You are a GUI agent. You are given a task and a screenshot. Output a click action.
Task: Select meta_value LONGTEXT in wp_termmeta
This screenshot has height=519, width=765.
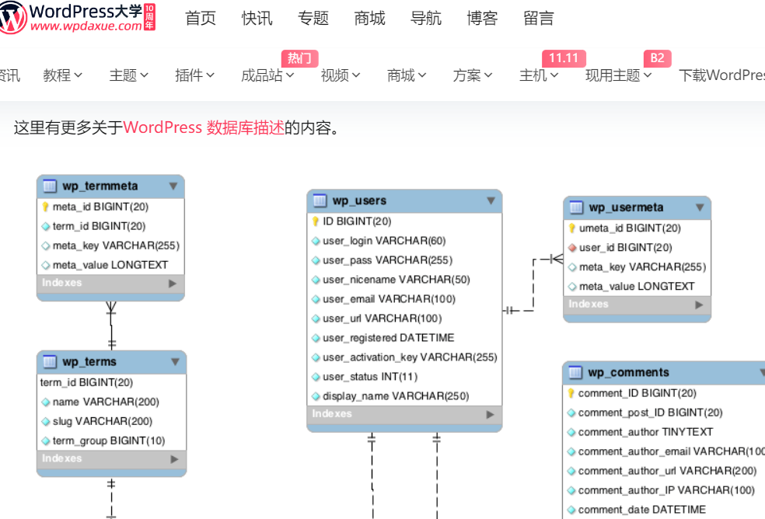[x=110, y=266]
